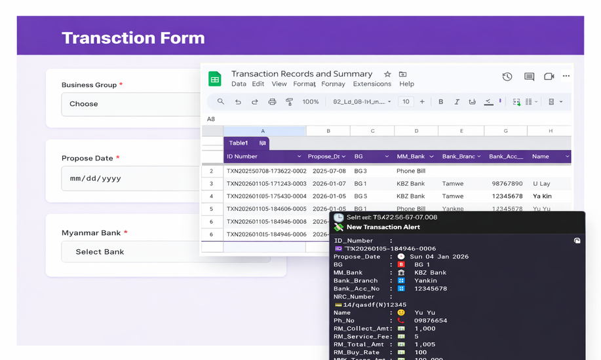Click the icon with green arrow

(x=516, y=102)
